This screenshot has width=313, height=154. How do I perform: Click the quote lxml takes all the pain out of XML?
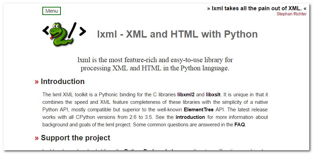tap(257, 9)
